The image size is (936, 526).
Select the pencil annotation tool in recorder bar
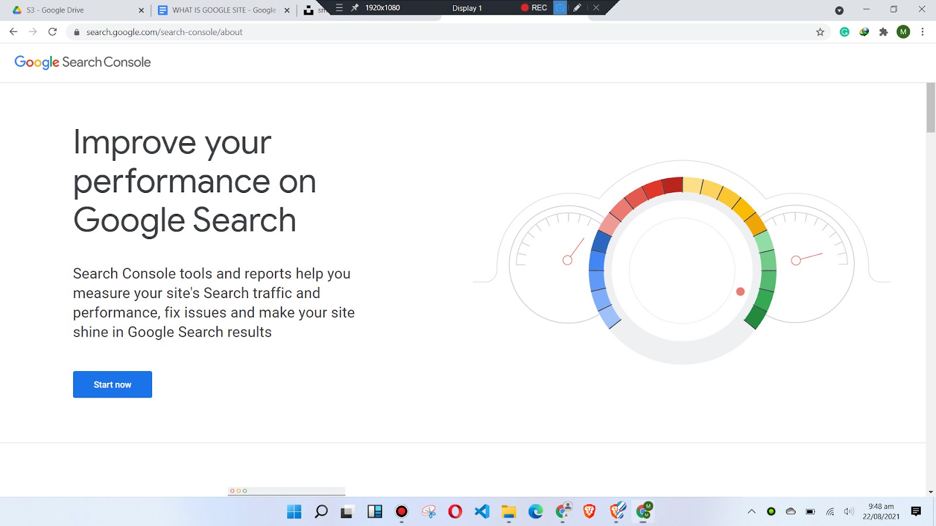(577, 8)
